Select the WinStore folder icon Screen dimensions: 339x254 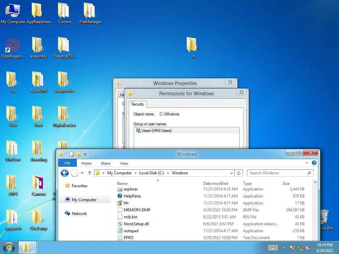13,151
